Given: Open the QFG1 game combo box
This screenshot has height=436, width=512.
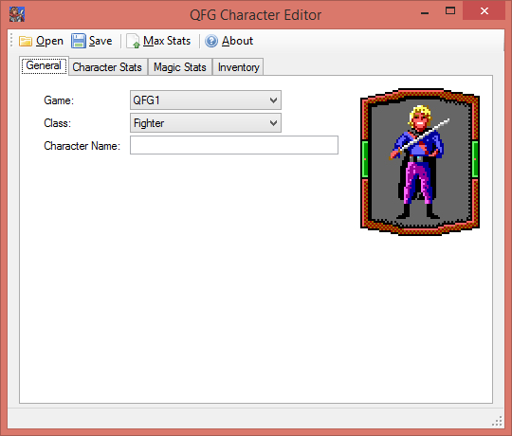Looking at the screenshot, I should [x=206, y=100].
